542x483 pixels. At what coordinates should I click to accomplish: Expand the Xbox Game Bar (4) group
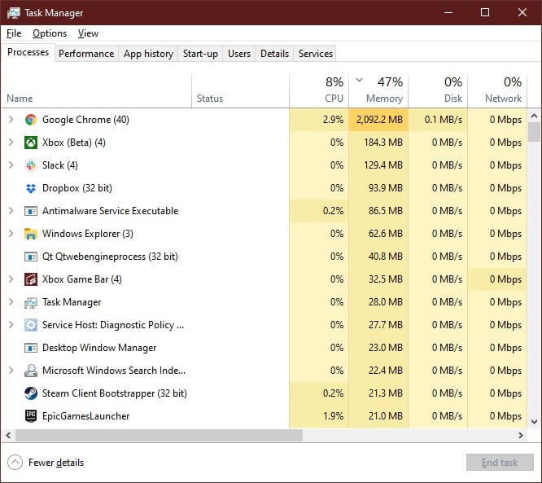click(11, 279)
